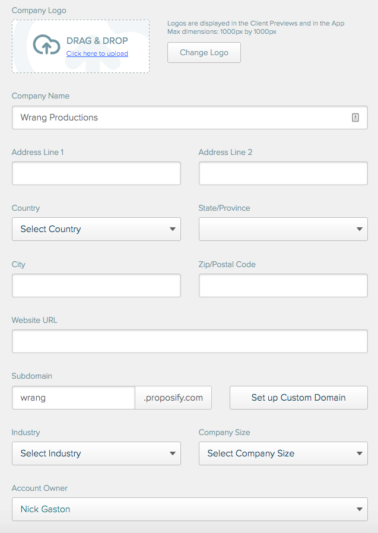The image size is (378, 533).
Task: Focus the Address Line 1 field
Action: pyautogui.click(x=97, y=173)
